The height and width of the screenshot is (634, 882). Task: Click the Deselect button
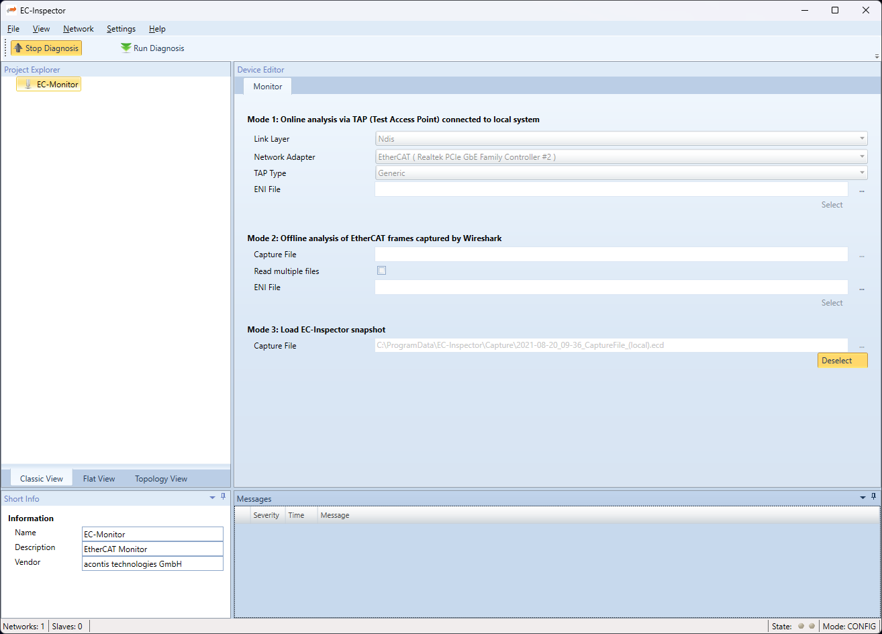click(842, 361)
